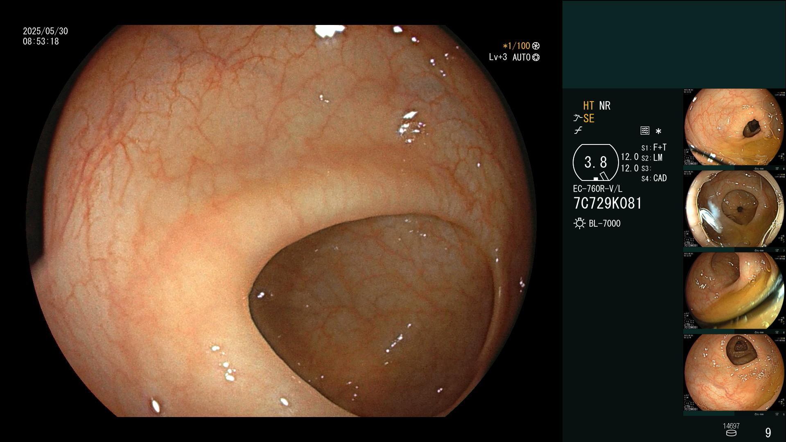The height and width of the screenshot is (442, 786).
Task: Click the scope tip diagram showing 3.8
Action: [x=596, y=162]
